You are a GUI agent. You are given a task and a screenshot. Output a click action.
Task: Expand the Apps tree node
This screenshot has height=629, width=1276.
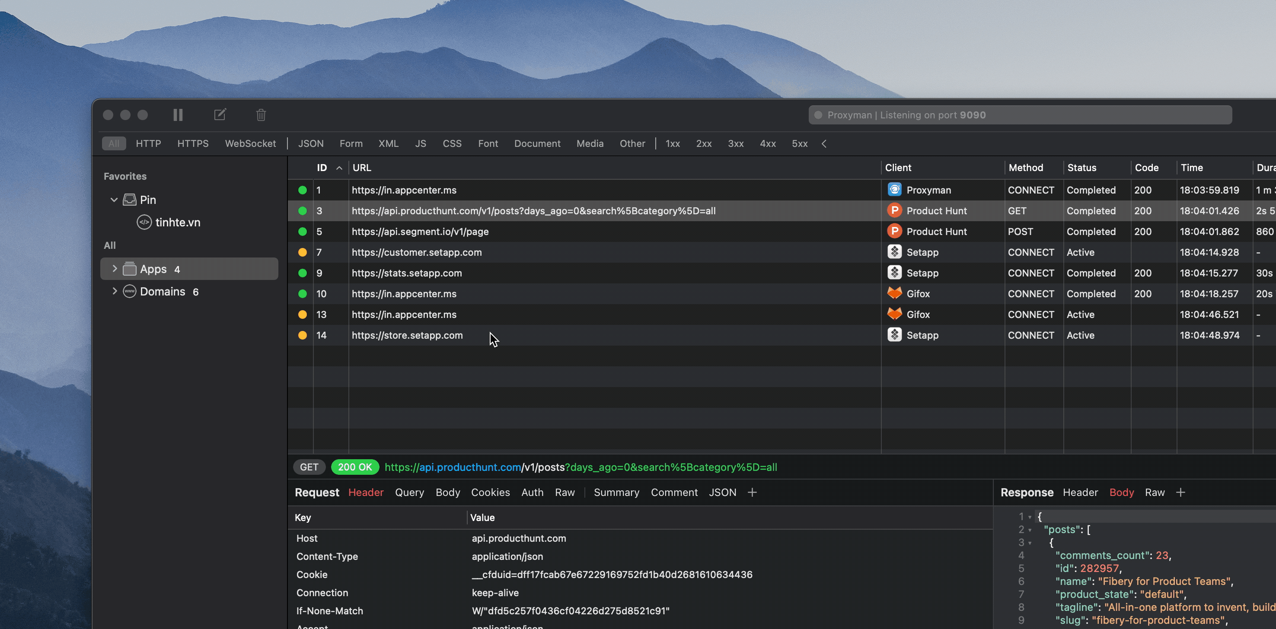point(115,269)
